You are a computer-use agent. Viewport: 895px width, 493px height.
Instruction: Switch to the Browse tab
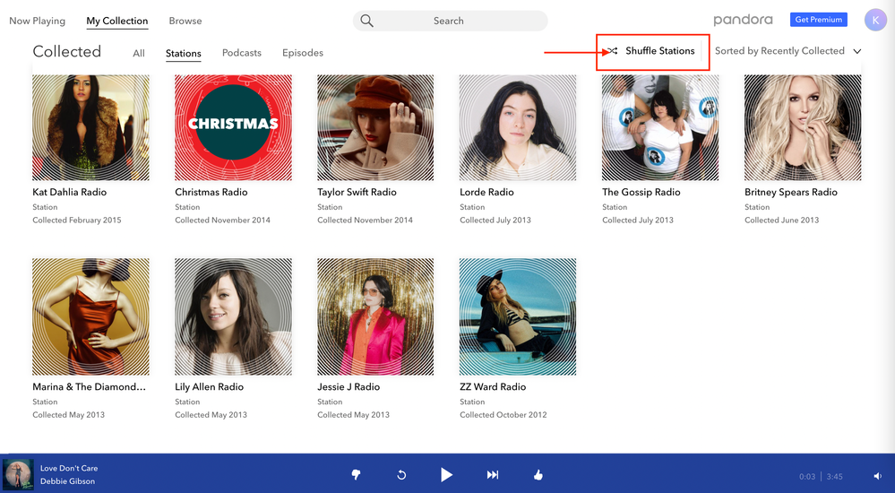coord(185,21)
